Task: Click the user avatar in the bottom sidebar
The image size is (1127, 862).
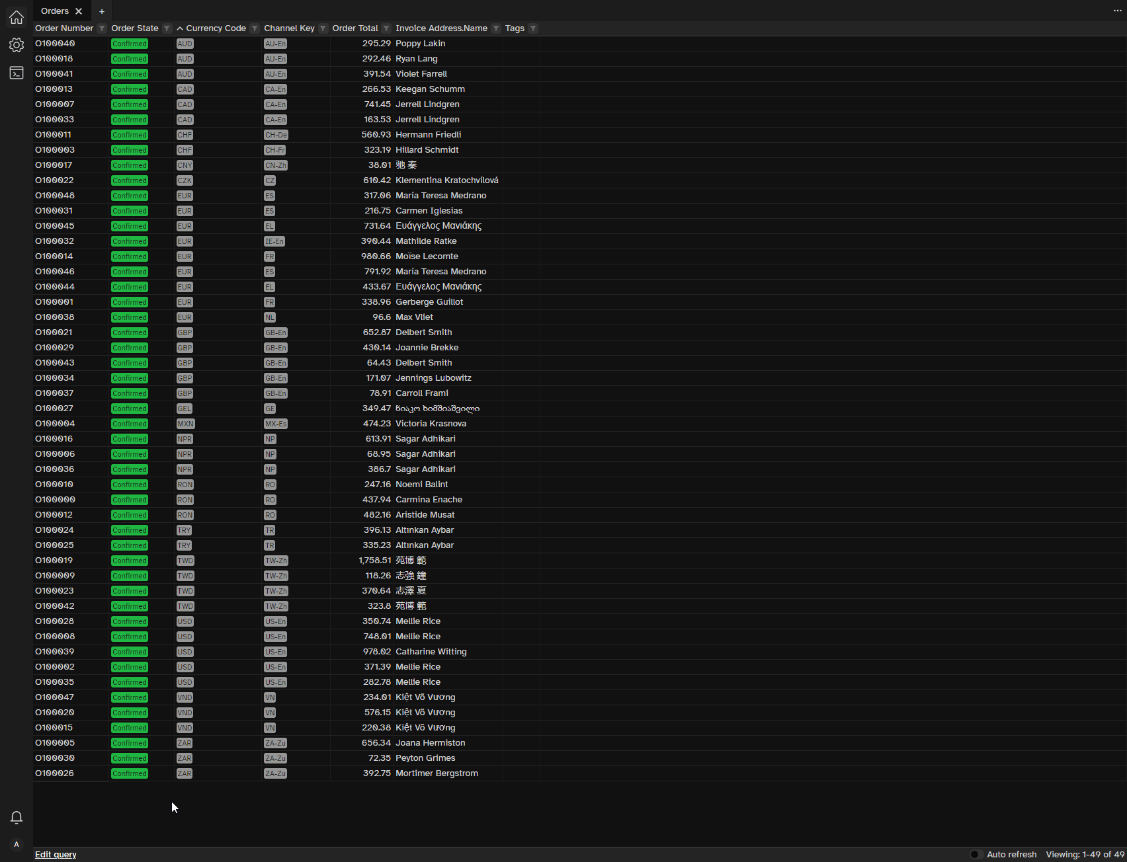Action: pyautogui.click(x=16, y=844)
